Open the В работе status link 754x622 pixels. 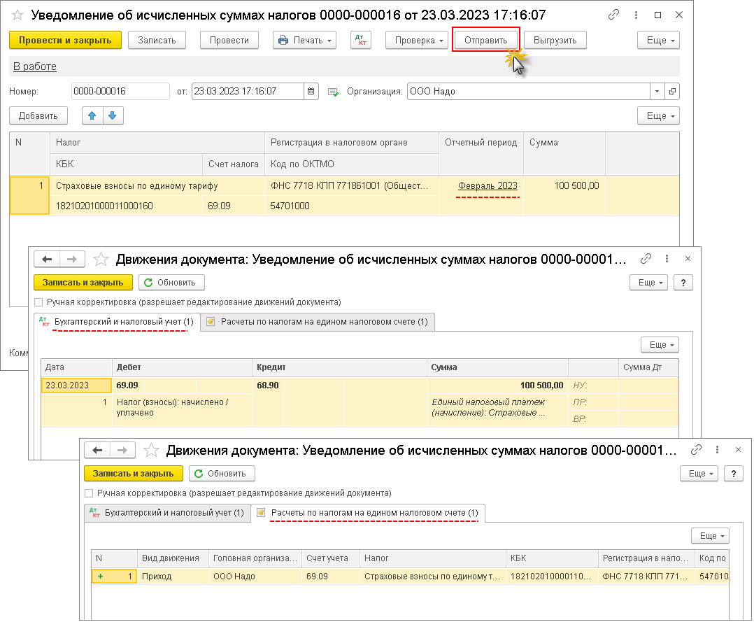pos(35,66)
